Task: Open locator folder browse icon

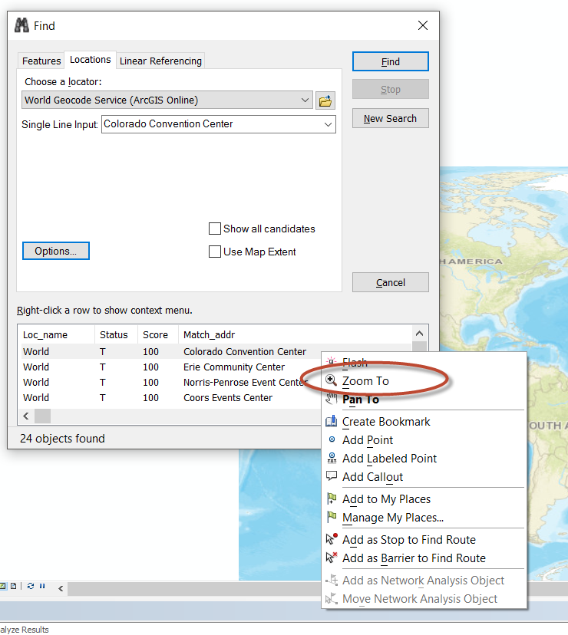Action: tap(325, 100)
